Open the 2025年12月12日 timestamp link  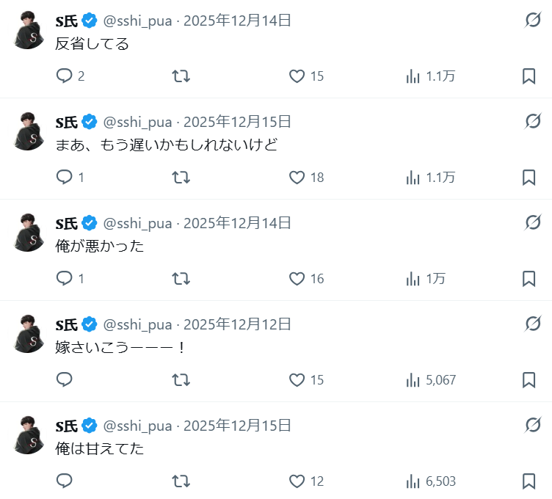237,324
